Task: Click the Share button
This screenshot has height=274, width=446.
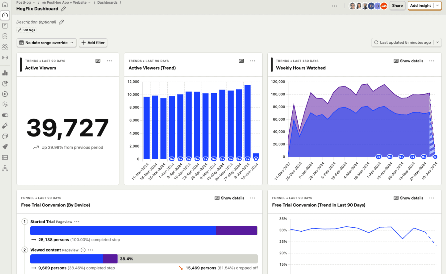Action: (x=397, y=6)
